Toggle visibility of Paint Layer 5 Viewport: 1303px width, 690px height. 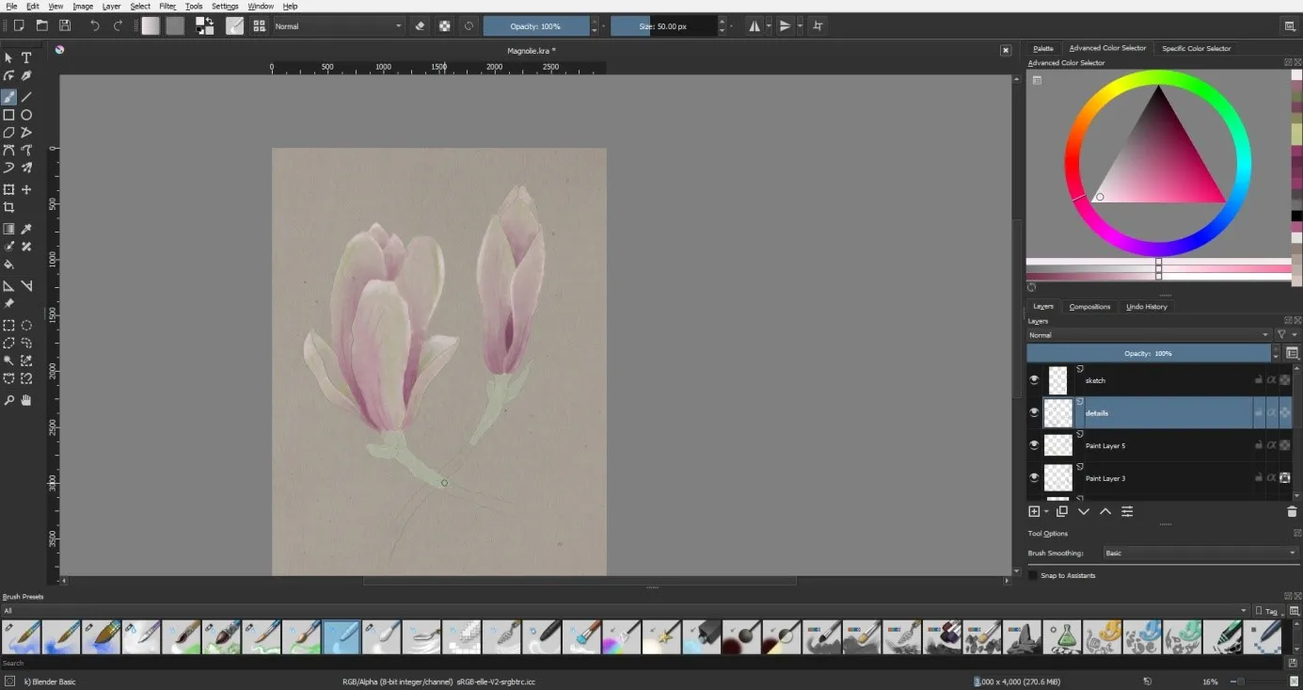click(1034, 445)
